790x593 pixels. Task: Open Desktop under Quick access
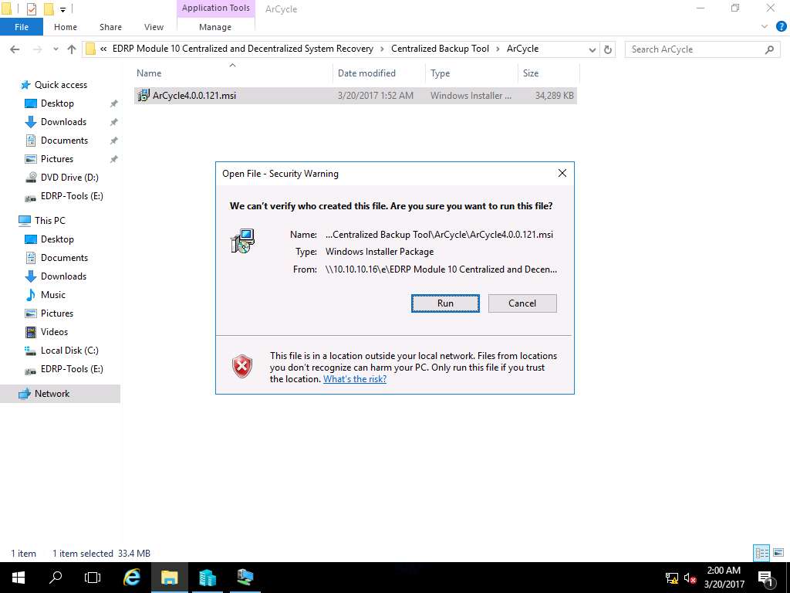pos(57,103)
